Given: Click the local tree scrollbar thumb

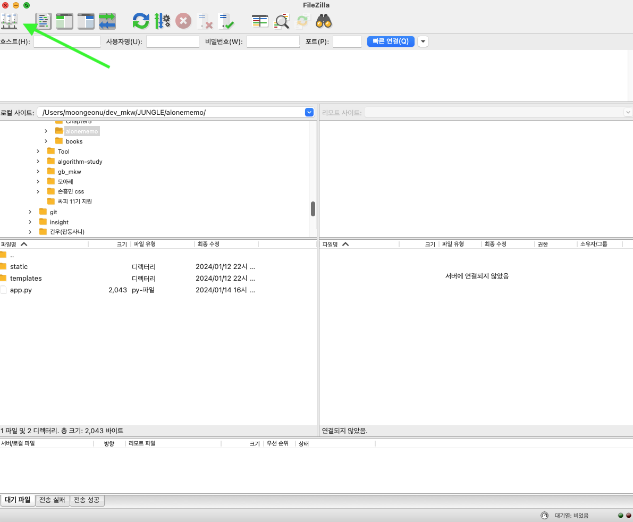Looking at the screenshot, I should 313,209.
